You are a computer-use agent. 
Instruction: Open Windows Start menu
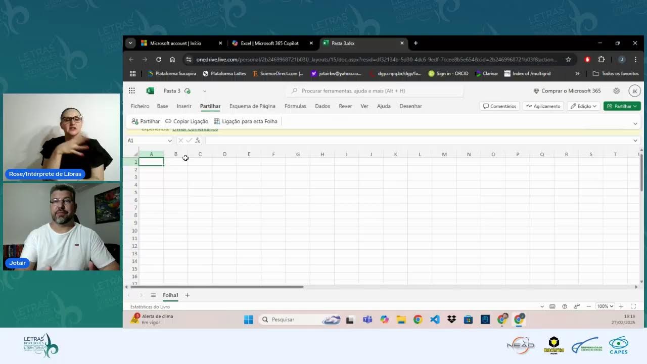[248, 320]
